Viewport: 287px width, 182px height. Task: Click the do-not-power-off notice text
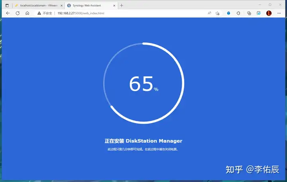tap(143, 149)
